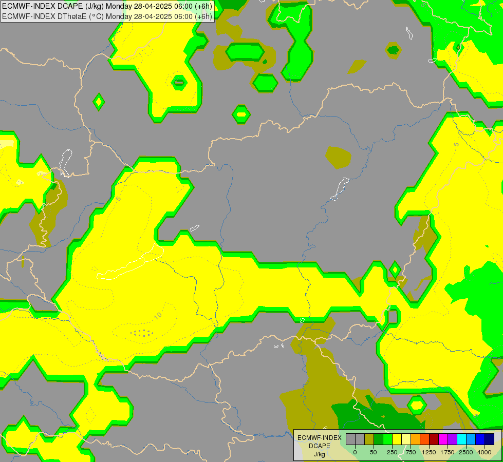
Task: Click the 'J/kg' unit label in legend
Action: point(320,454)
